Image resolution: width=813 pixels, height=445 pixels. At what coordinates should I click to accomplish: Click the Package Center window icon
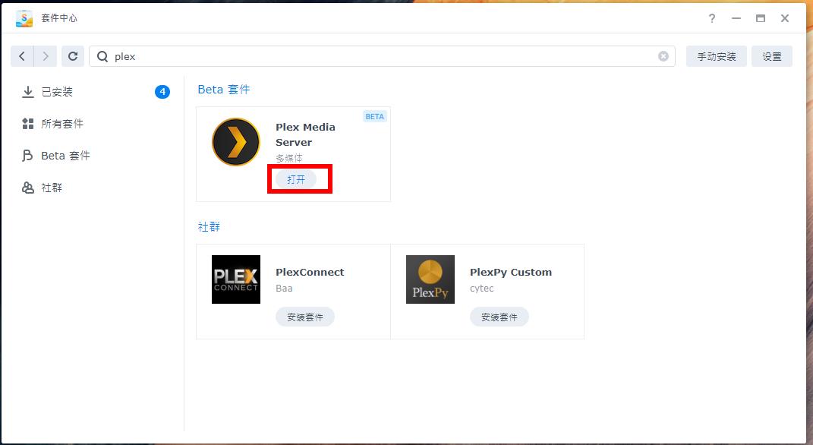[24, 18]
